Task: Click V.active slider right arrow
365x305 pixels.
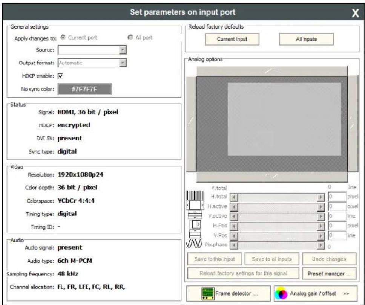Action: pyautogui.click(x=321, y=217)
